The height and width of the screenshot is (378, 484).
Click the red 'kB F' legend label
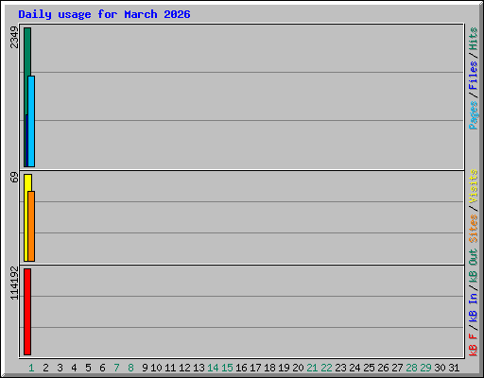[x=474, y=344]
